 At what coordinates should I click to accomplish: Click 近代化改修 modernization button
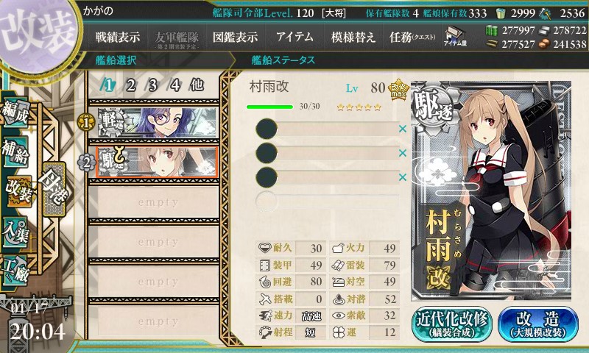point(451,324)
